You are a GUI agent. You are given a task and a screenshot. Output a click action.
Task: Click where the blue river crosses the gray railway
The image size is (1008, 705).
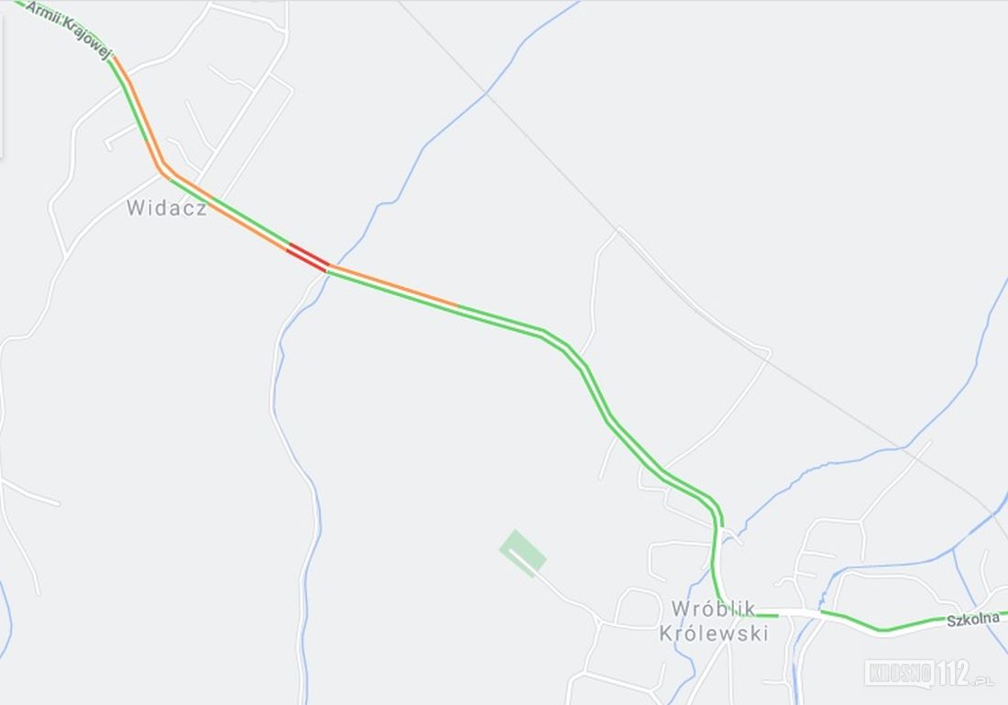[x=487, y=94]
